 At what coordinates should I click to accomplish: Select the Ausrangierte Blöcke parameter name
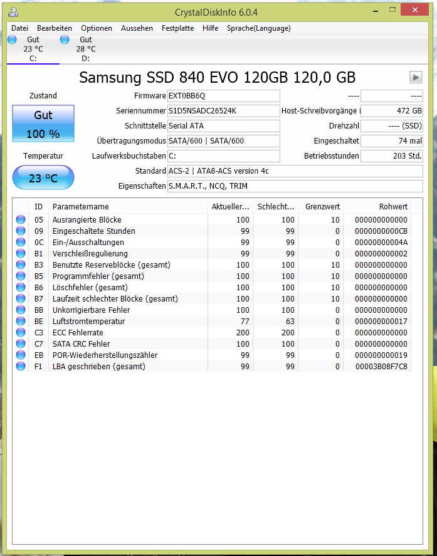(x=87, y=219)
